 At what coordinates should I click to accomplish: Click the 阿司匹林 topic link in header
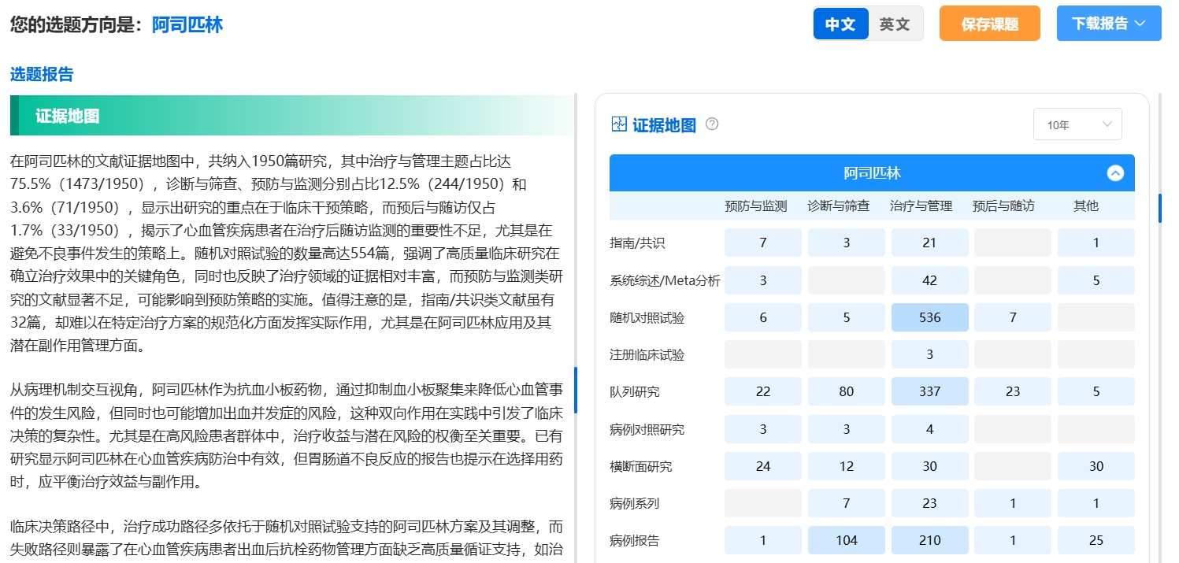click(x=187, y=24)
